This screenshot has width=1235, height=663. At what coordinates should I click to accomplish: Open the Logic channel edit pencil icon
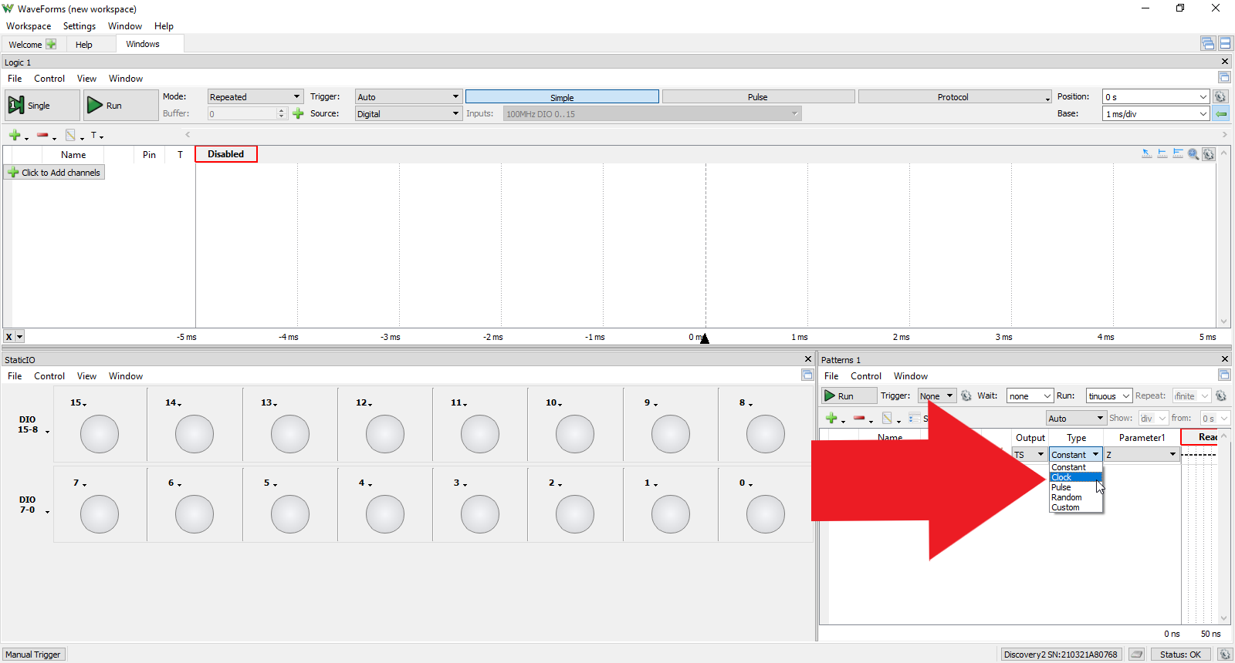click(70, 136)
